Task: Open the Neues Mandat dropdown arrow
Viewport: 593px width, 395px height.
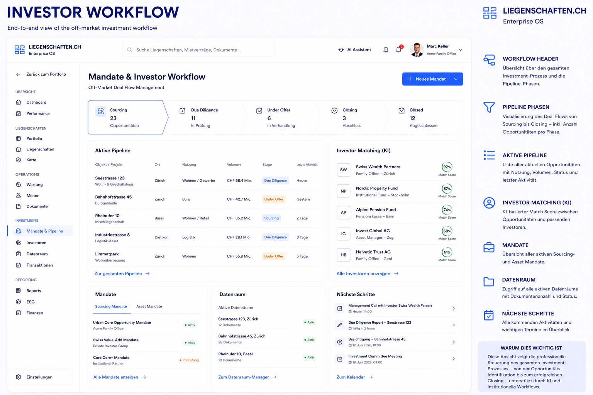Action: (x=456, y=79)
